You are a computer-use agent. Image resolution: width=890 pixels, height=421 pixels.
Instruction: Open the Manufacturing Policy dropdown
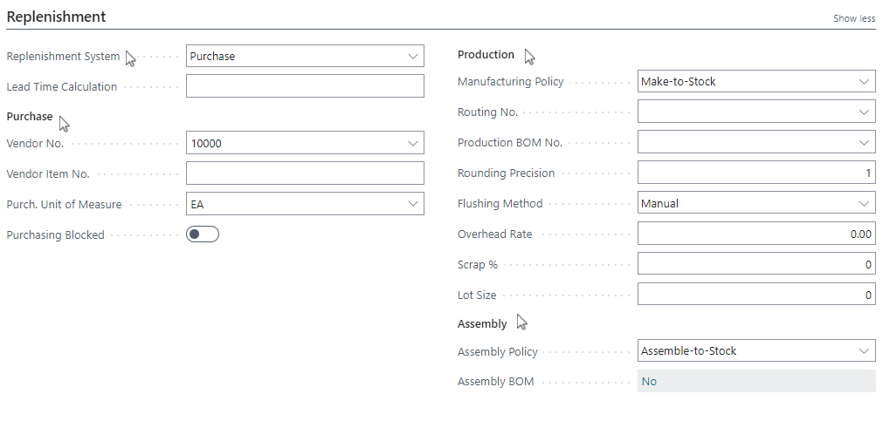(756, 82)
